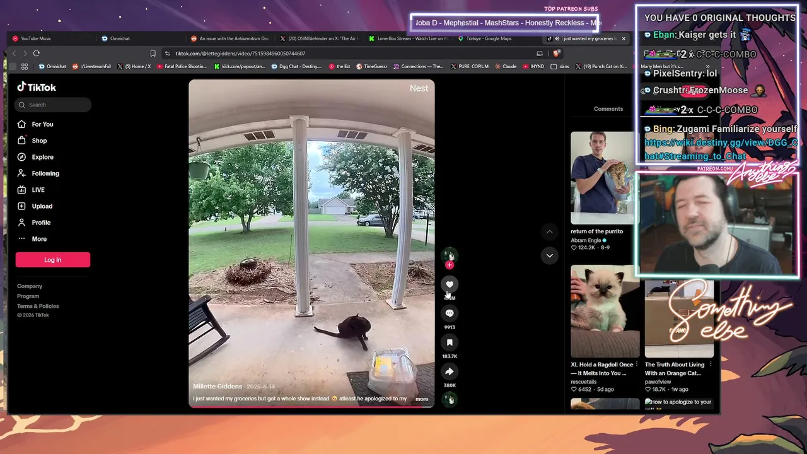The image size is (807, 454).
Task: Click the tiktok.com URL in address bar
Action: pos(240,54)
